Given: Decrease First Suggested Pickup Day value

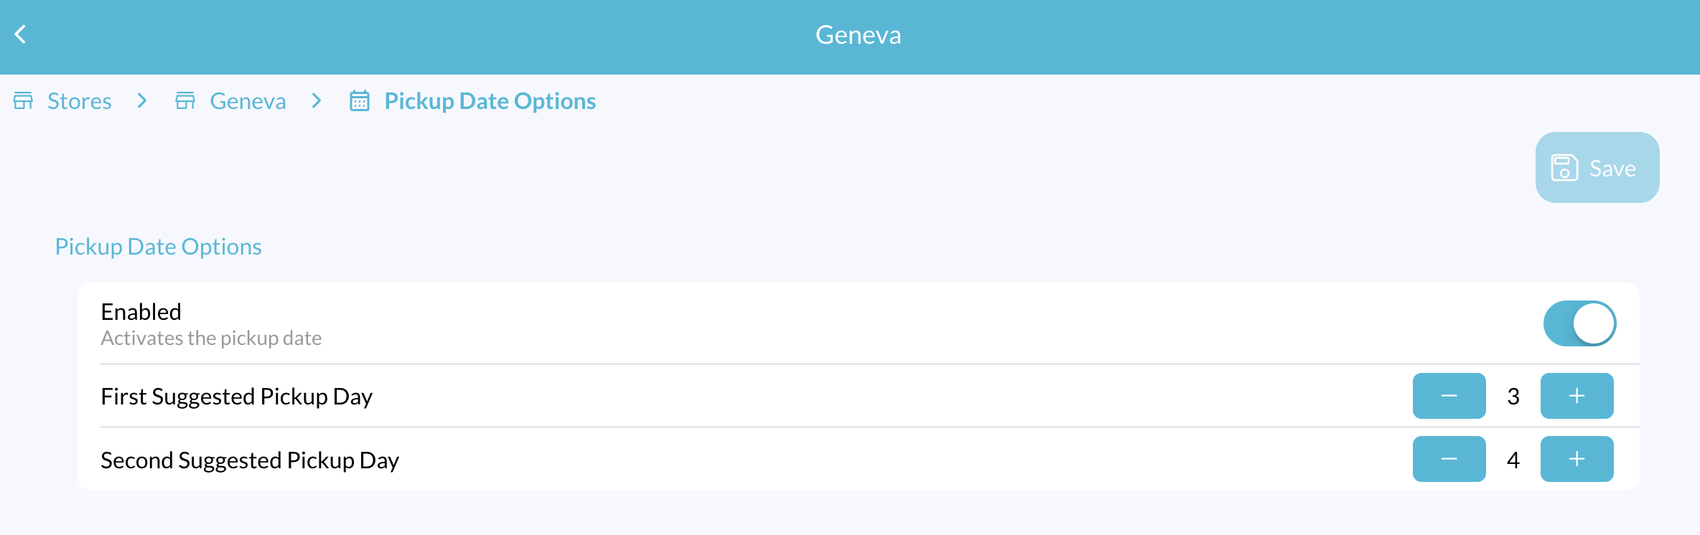Looking at the screenshot, I should tap(1449, 396).
